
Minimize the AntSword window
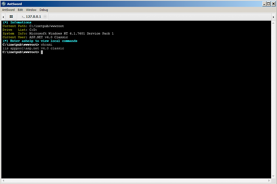tap(264, 4)
